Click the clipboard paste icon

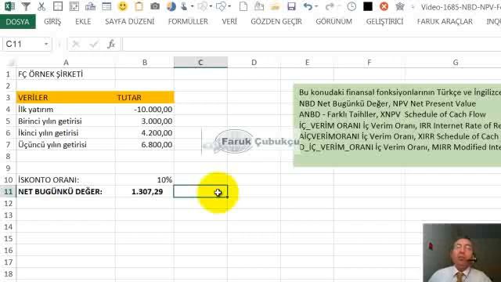point(139,6)
